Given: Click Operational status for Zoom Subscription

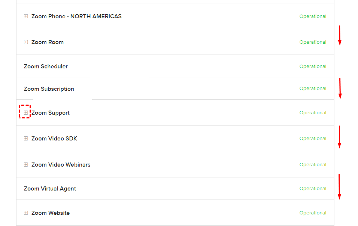Looking at the screenshot, I should tap(313, 89).
